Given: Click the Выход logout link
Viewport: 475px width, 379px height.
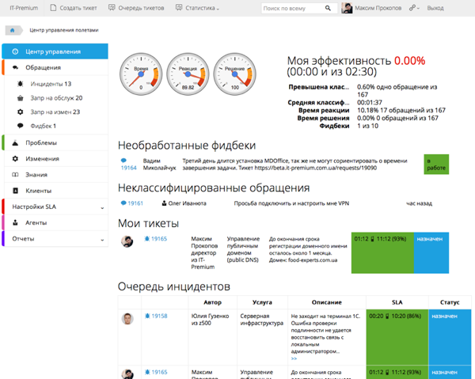Looking at the screenshot, I should pos(435,8).
